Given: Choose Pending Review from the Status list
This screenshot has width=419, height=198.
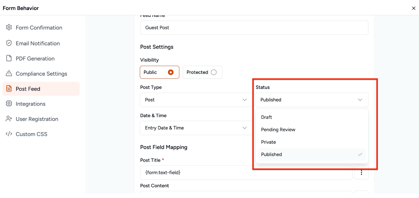Looking at the screenshot, I should (x=278, y=130).
